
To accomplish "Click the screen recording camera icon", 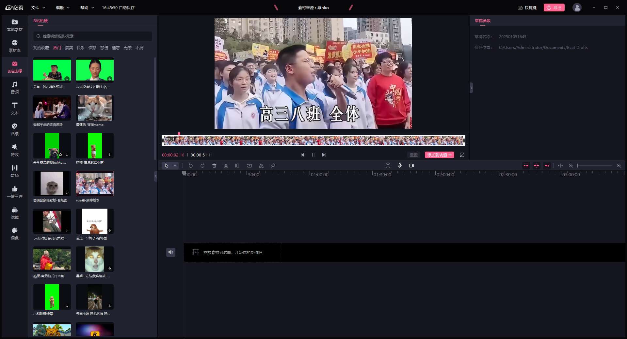I will point(411,166).
